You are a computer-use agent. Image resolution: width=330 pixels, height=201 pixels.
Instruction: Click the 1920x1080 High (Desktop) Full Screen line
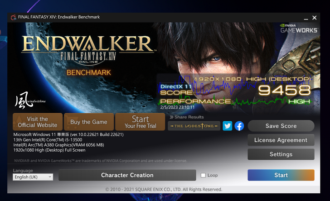[49, 150]
